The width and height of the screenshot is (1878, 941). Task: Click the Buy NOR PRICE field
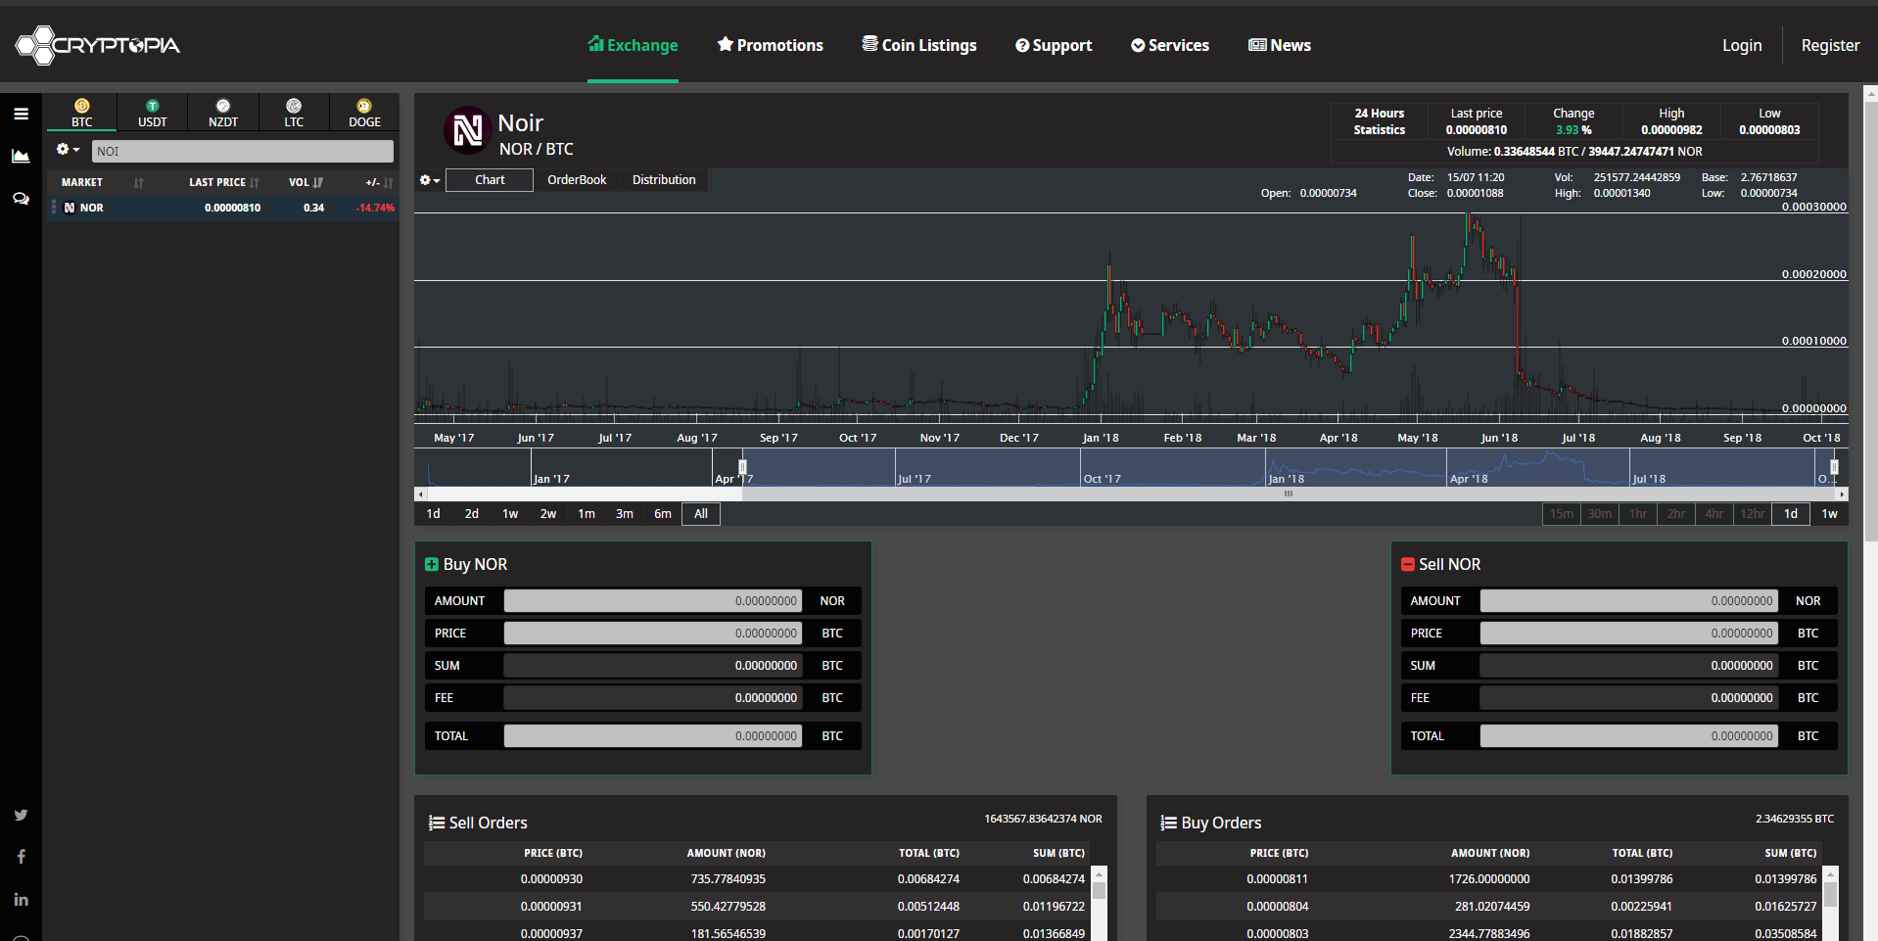pyautogui.click(x=653, y=634)
